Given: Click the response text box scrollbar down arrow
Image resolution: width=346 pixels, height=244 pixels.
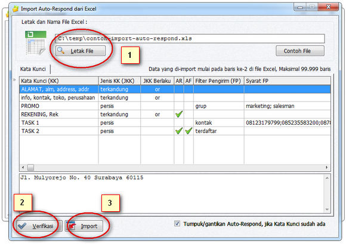Looking at the screenshot, I should point(327,209).
